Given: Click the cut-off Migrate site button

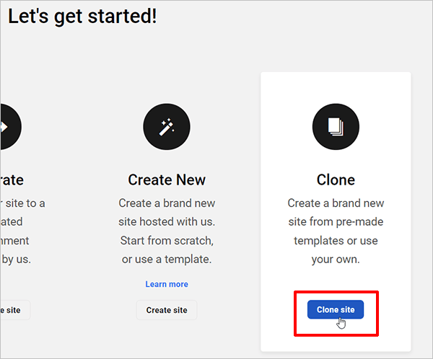Looking at the screenshot, I should (13, 310).
